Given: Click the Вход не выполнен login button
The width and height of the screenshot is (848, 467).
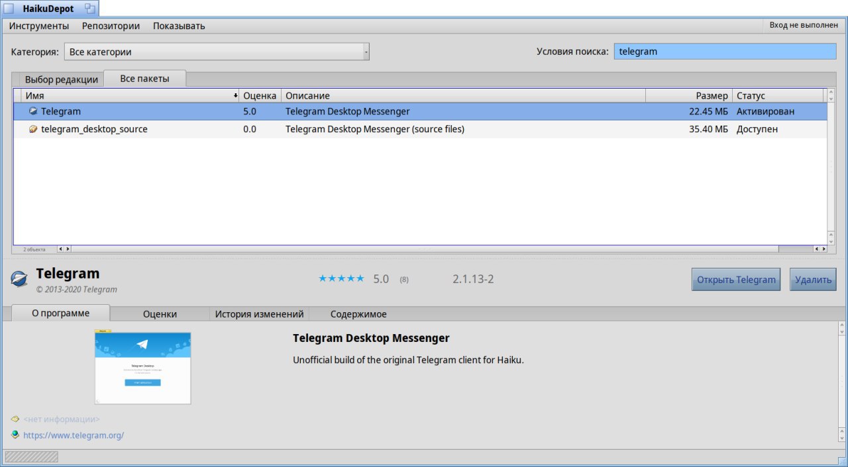Looking at the screenshot, I should click(804, 26).
